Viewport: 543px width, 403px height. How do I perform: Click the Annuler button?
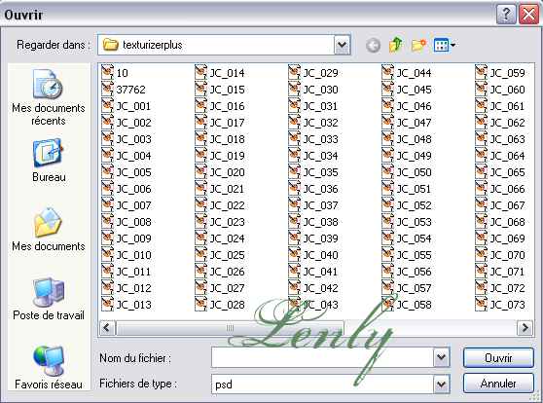pos(498,384)
